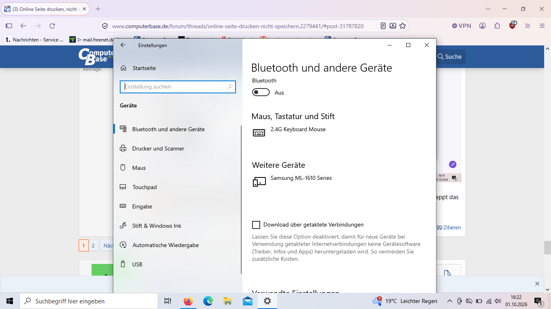Open the taskbar volume control
Viewport: 551px width, 309px height.
click(x=498, y=301)
